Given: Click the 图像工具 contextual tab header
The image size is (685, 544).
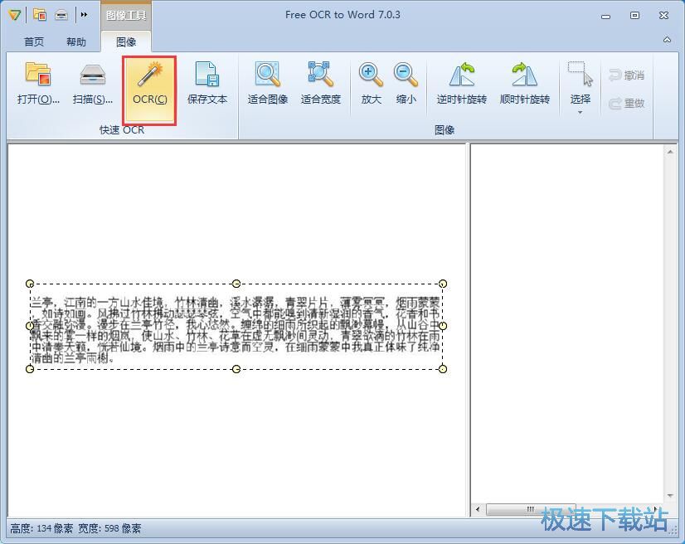Looking at the screenshot, I should pyautogui.click(x=126, y=15).
